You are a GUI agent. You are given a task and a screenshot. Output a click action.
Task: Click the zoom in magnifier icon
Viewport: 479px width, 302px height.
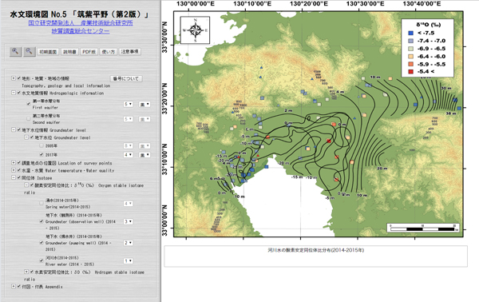point(15,51)
